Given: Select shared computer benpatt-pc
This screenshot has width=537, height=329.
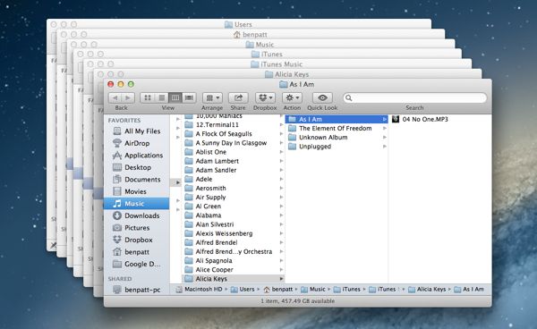Looking at the screenshot, I should coord(136,290).
